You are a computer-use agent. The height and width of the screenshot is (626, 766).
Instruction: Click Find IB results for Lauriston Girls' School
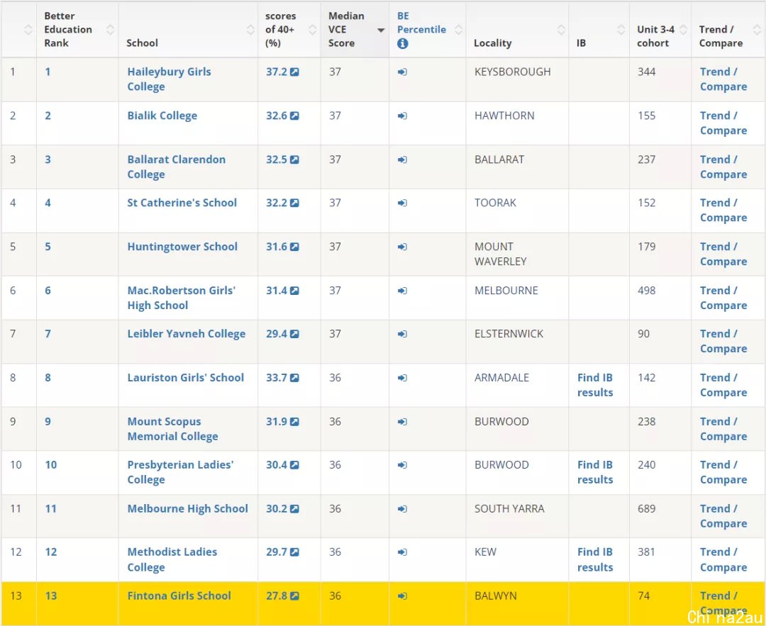tap(595, 385)
